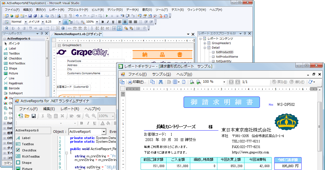The height and width of the screenshot is (170, 325).
Task: Click the Cut scissors icon in Visual Studio toolbar
Action: (x=42, y=16)
